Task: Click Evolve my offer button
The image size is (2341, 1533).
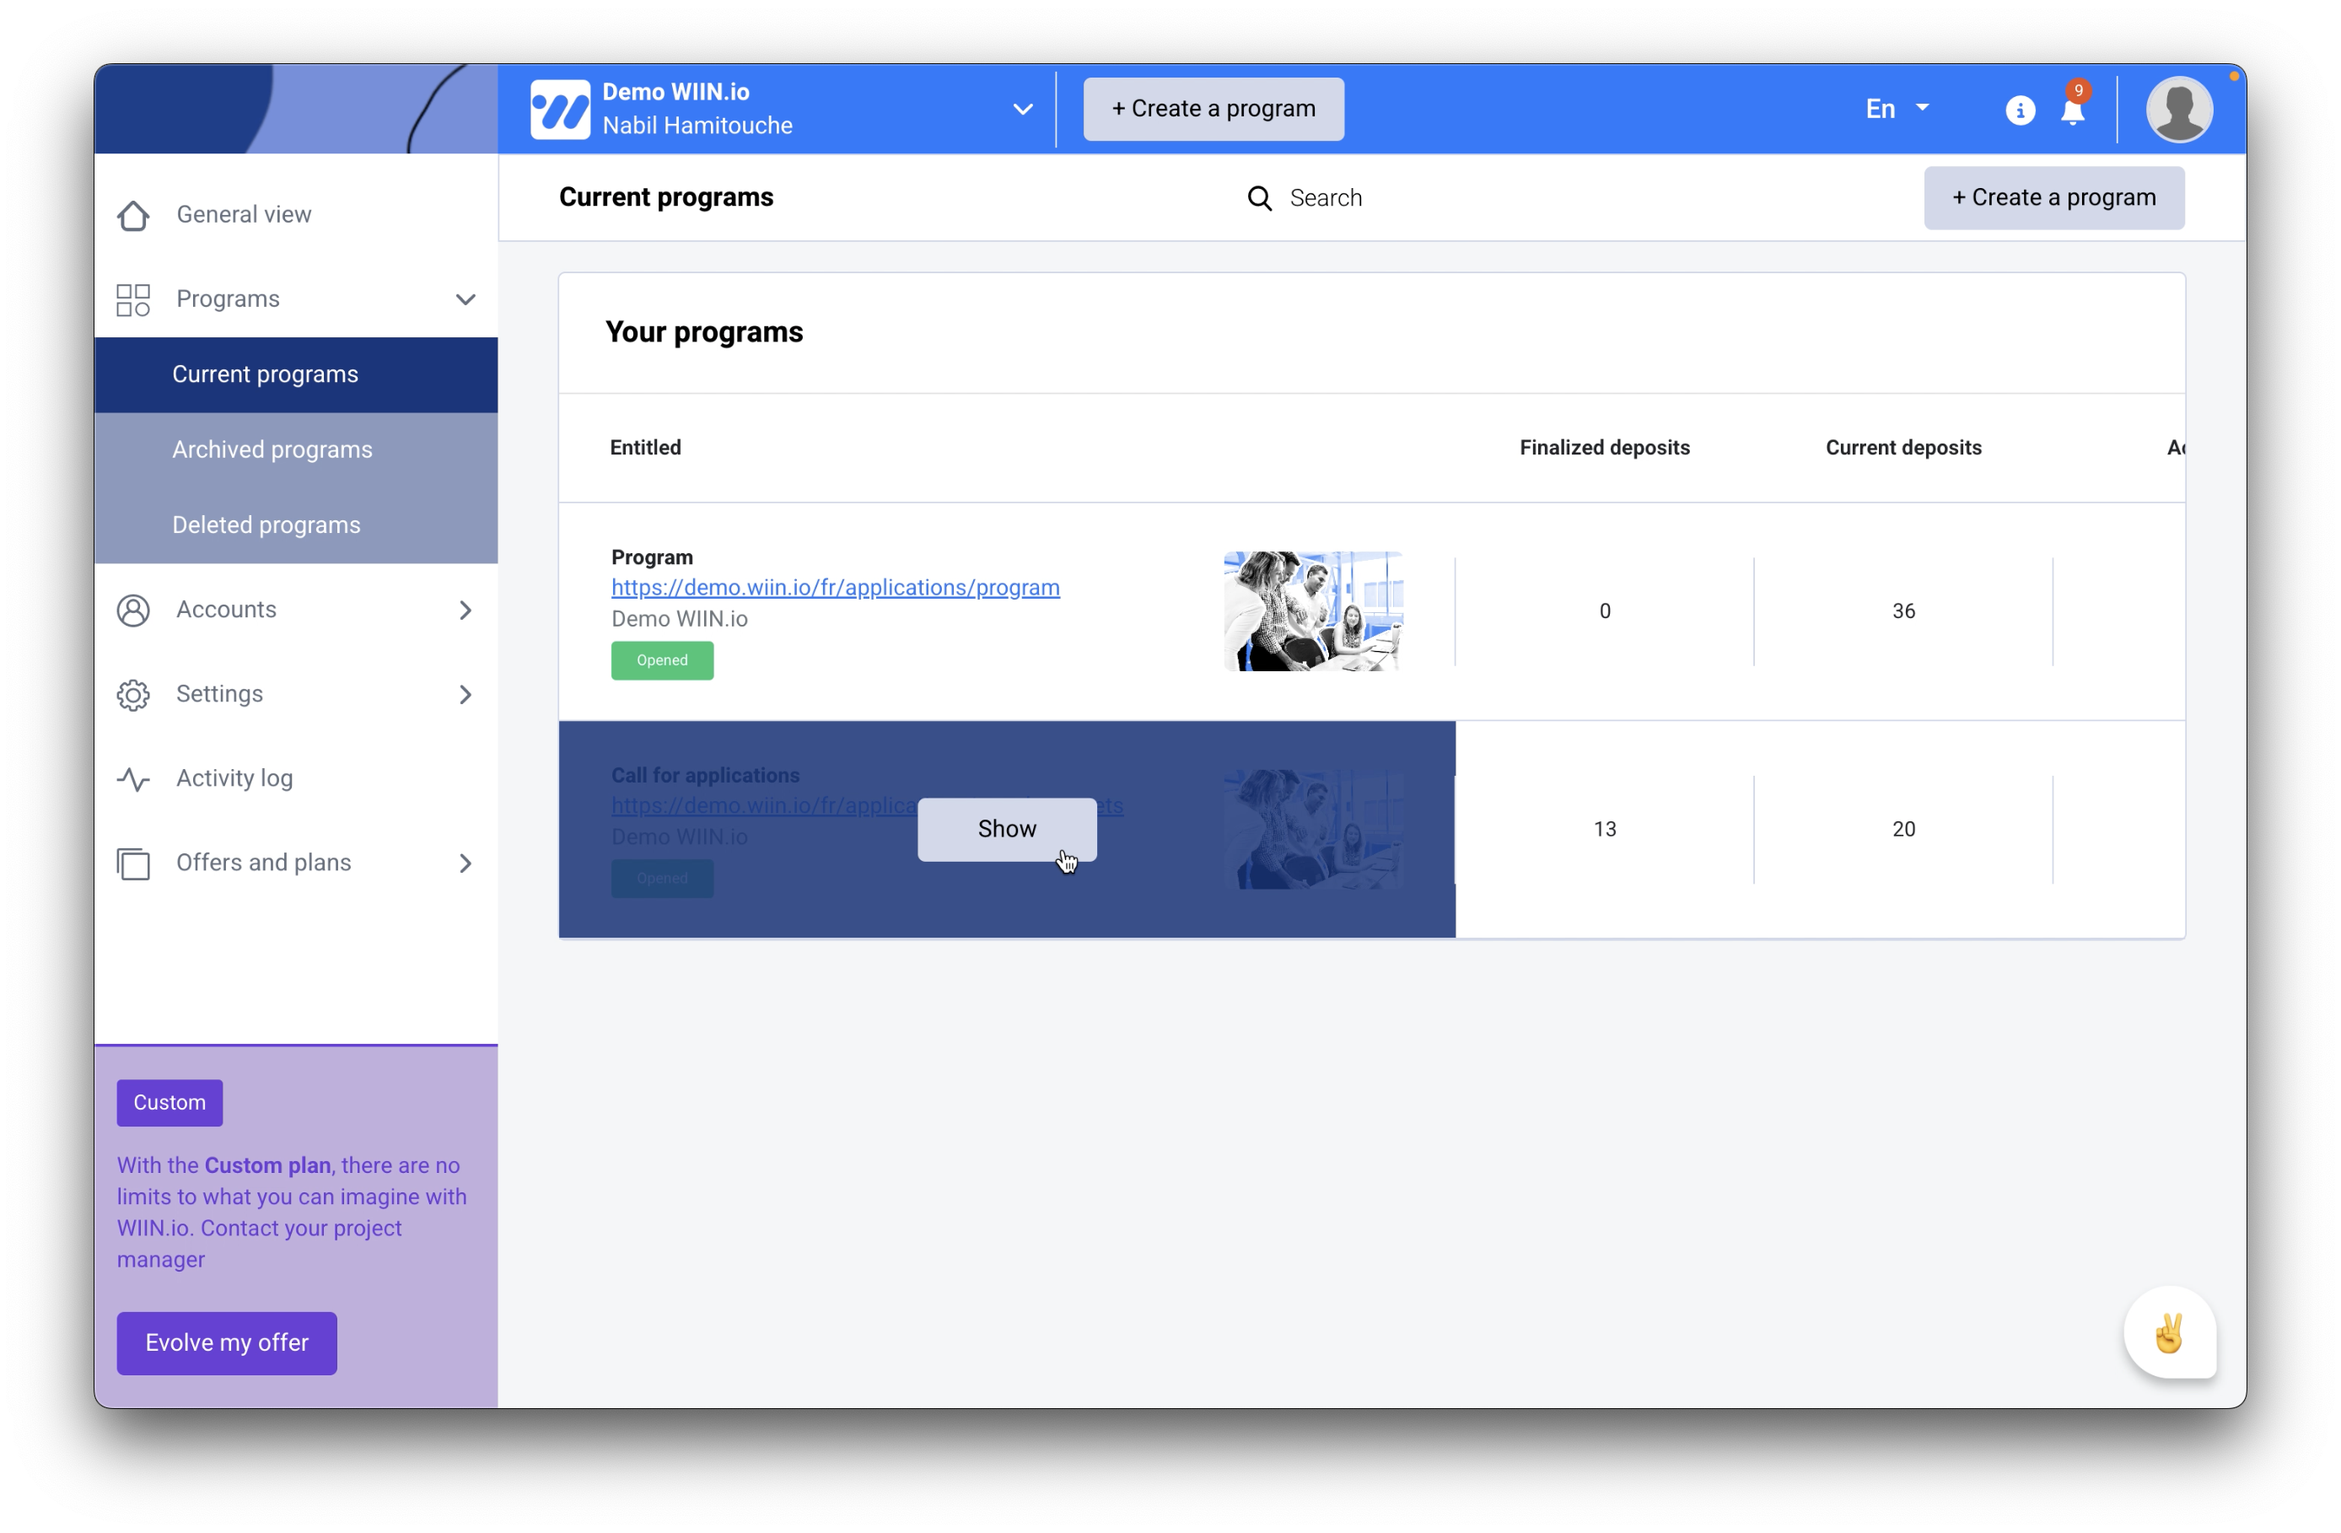Action: (226, 1343)
